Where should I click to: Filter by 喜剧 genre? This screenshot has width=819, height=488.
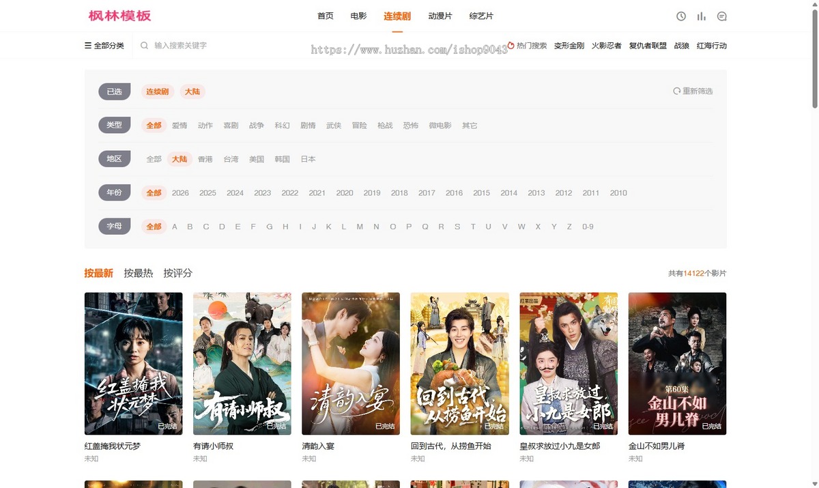[231, 126]
